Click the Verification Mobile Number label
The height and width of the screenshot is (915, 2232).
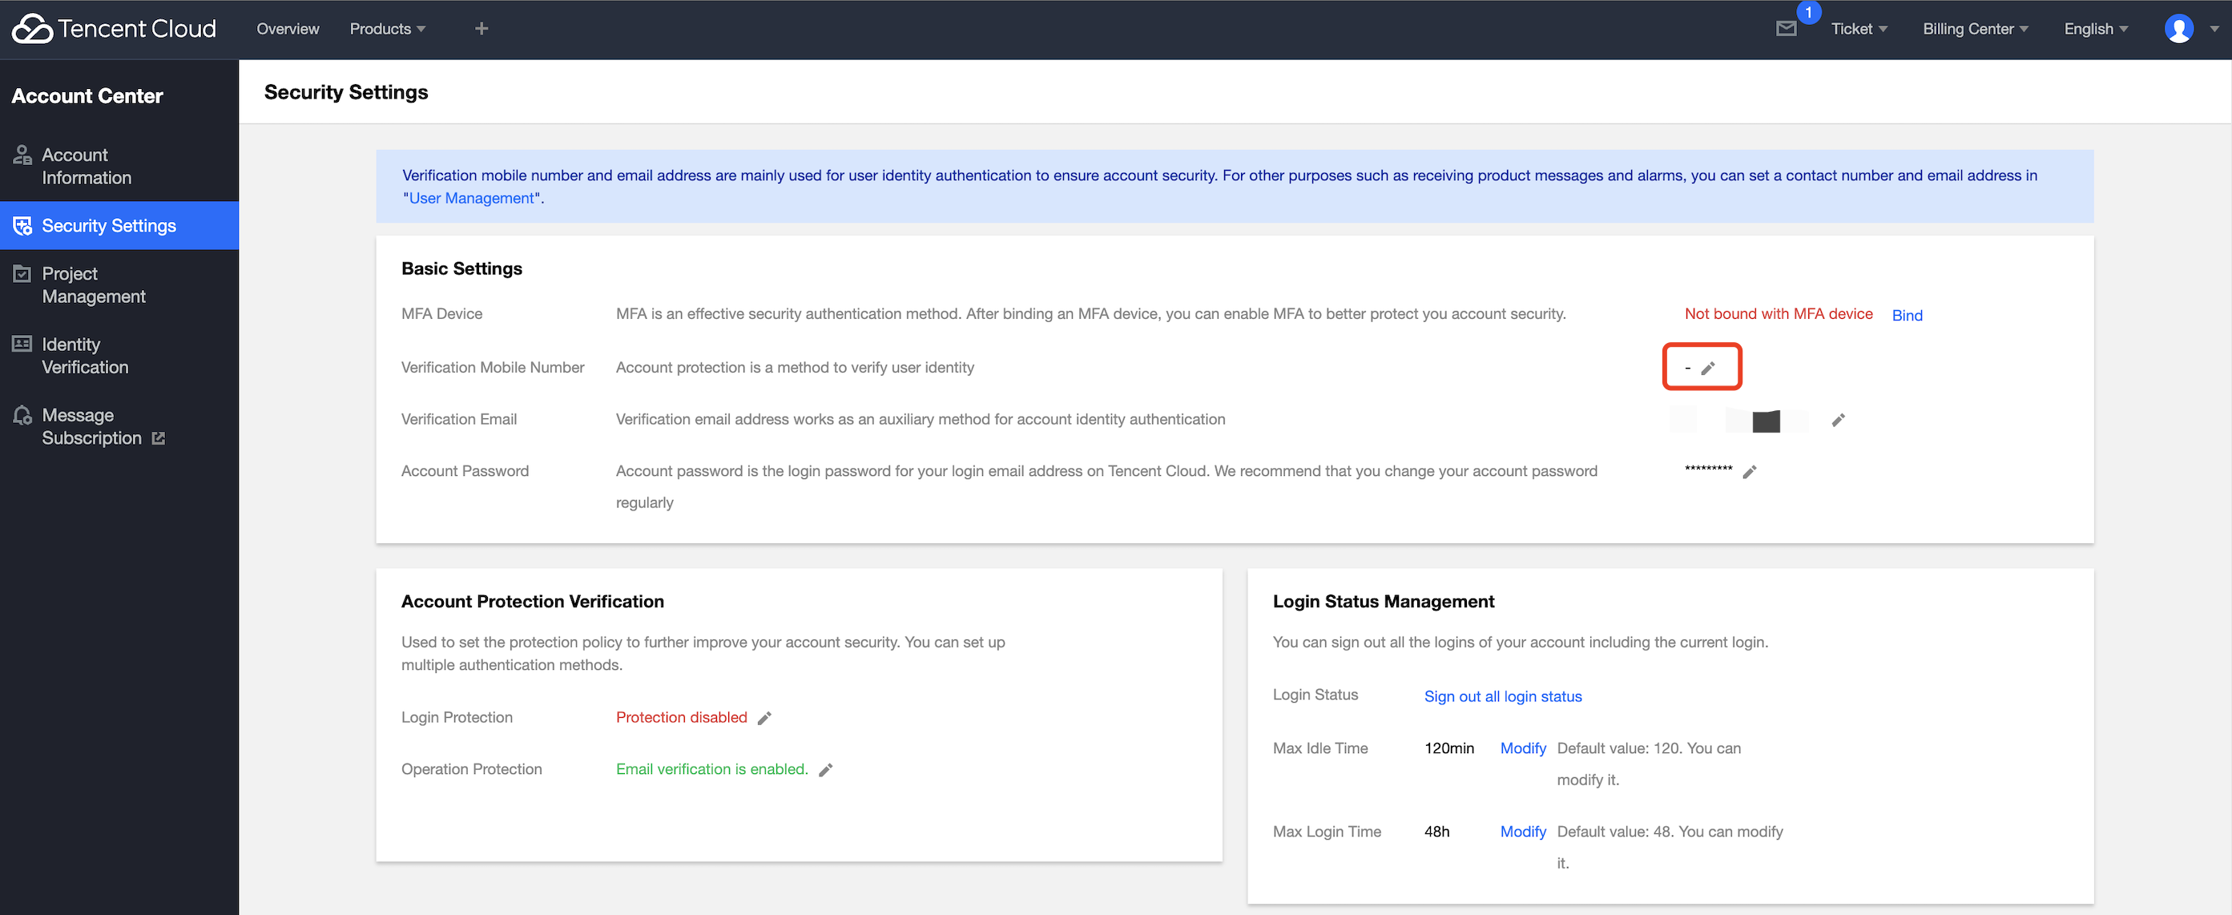click(492, 368)
